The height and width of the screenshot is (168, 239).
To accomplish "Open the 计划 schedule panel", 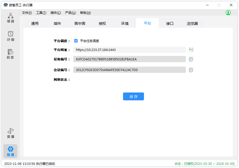I will pos(10,36).
